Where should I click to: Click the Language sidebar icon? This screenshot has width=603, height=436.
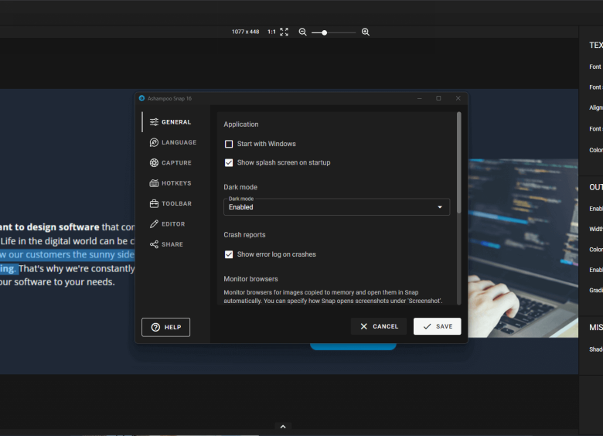[155, 142]
